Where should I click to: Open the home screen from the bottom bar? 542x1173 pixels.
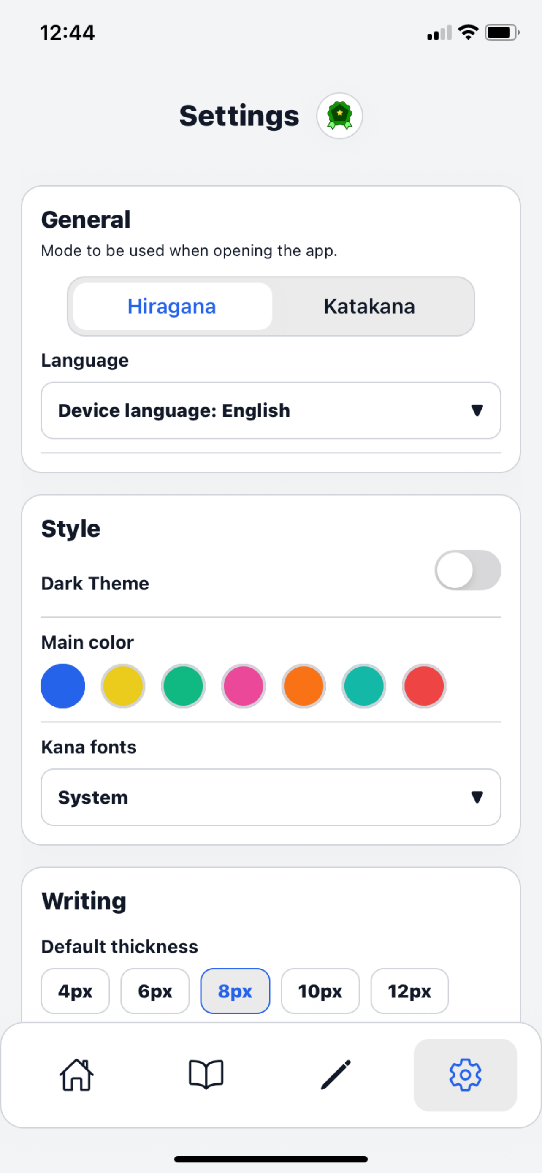pos(75,1075)
